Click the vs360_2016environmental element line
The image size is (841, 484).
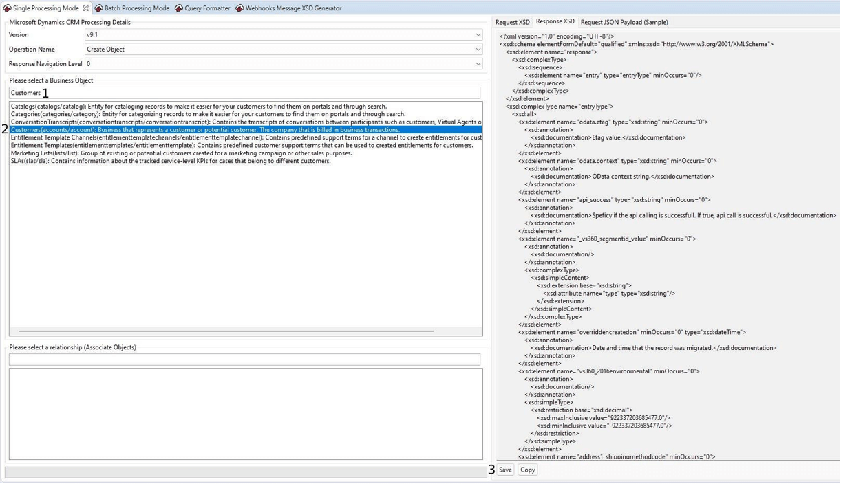click(x=609, y=371)
